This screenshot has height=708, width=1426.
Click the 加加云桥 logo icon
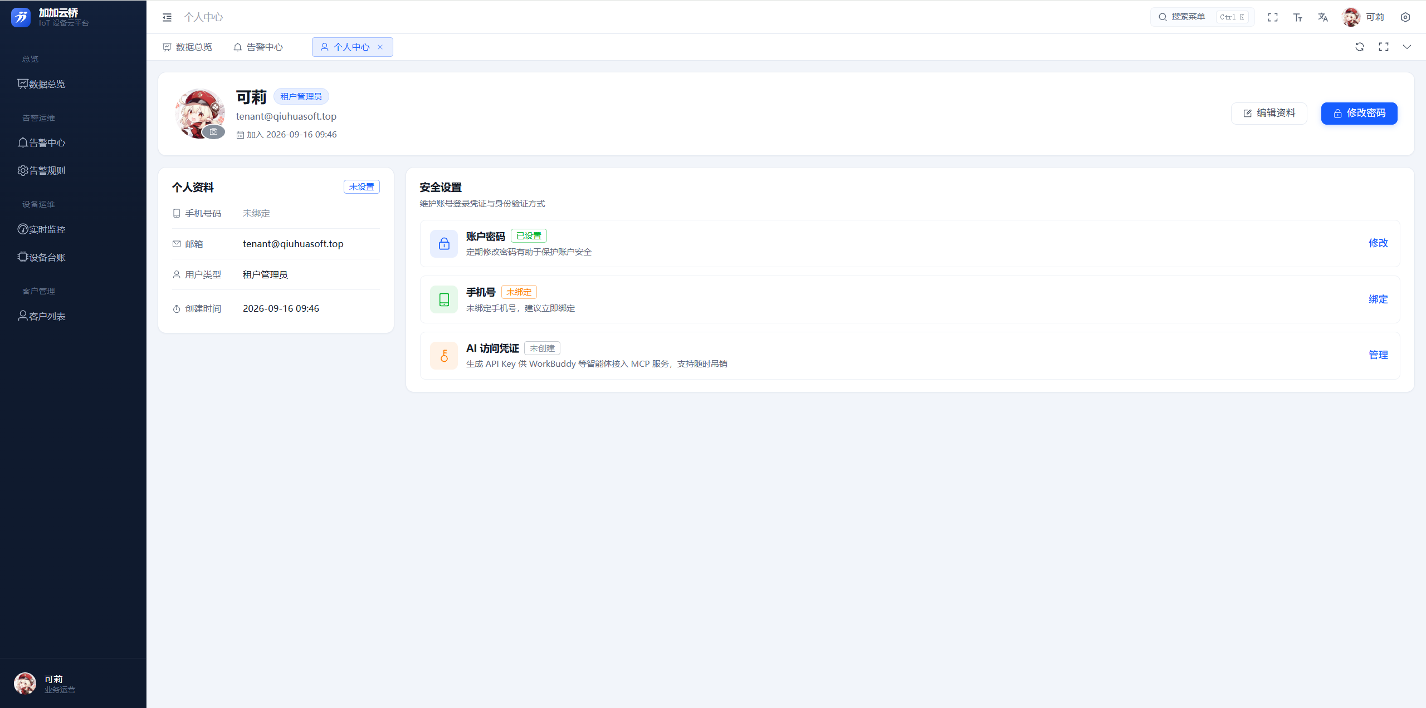(21, 17)
